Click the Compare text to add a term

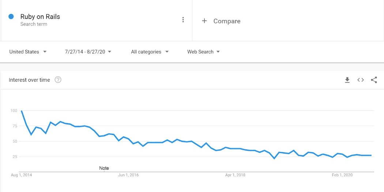(227, 21)
